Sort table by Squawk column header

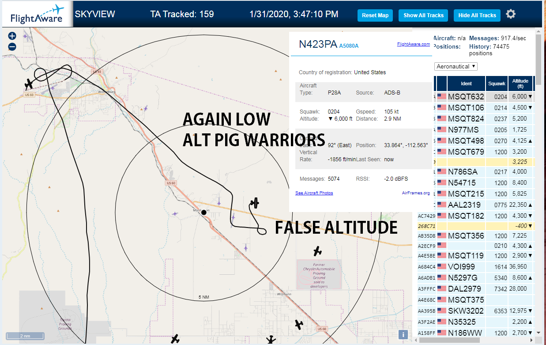pyautogui.click(x=497, y=83)
